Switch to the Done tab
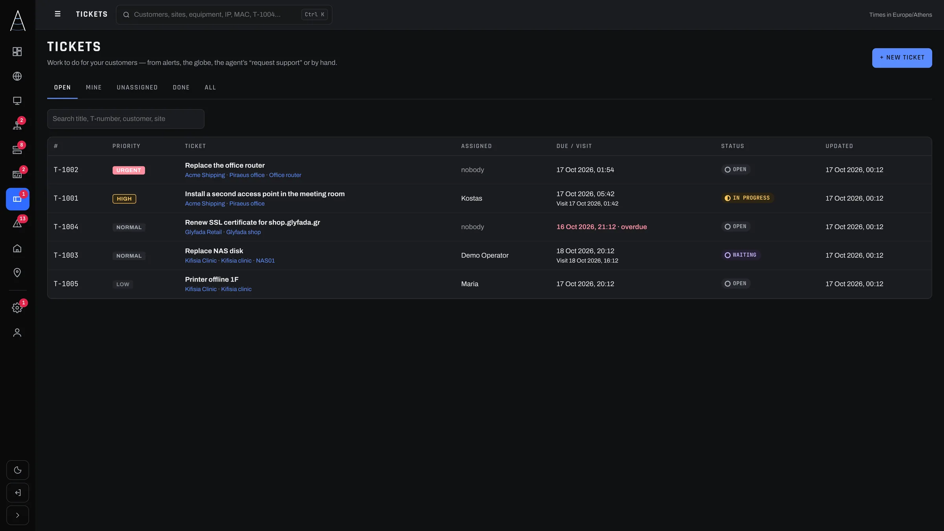944x531 pixels. [x=181, y=87]
